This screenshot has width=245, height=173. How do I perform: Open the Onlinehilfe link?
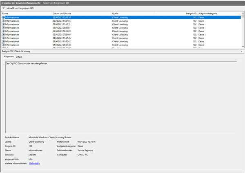click(x=34, y=164)
